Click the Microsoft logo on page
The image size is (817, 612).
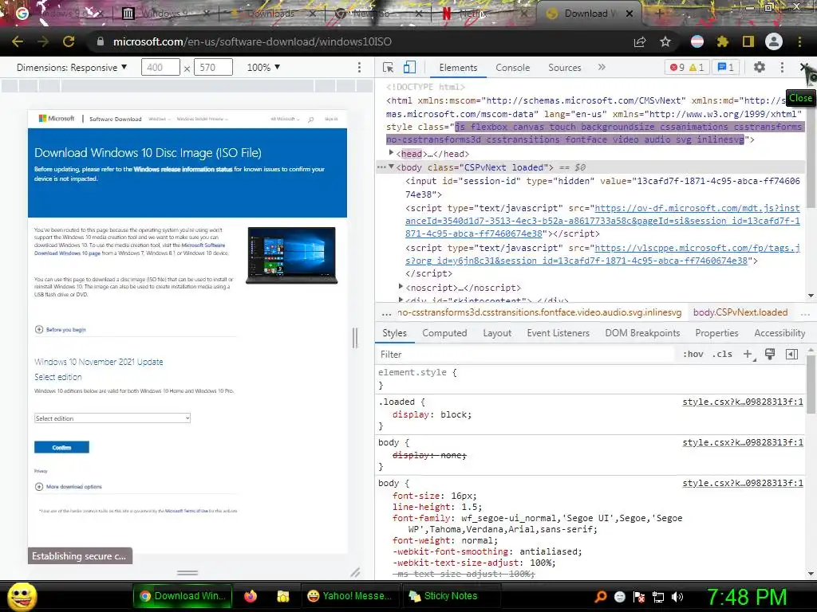click(x=57, y=119)
